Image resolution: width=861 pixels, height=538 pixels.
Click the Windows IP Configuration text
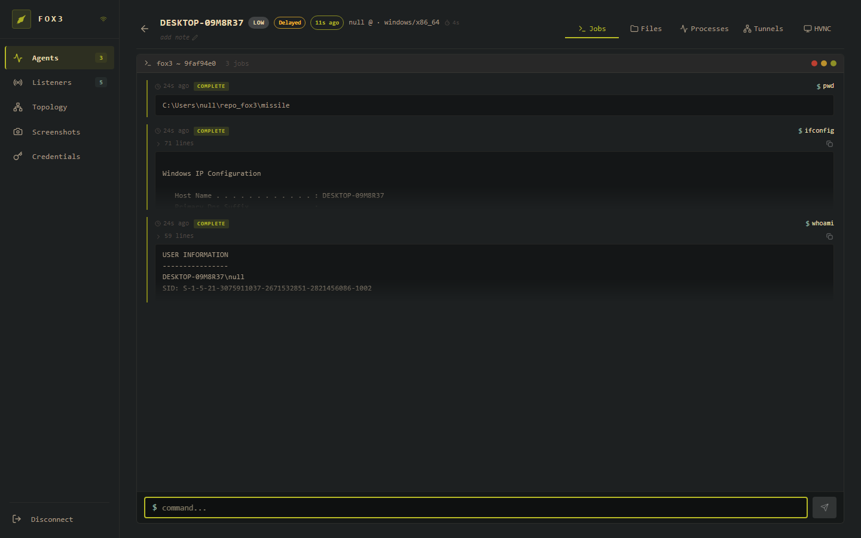tap(212, 173)
